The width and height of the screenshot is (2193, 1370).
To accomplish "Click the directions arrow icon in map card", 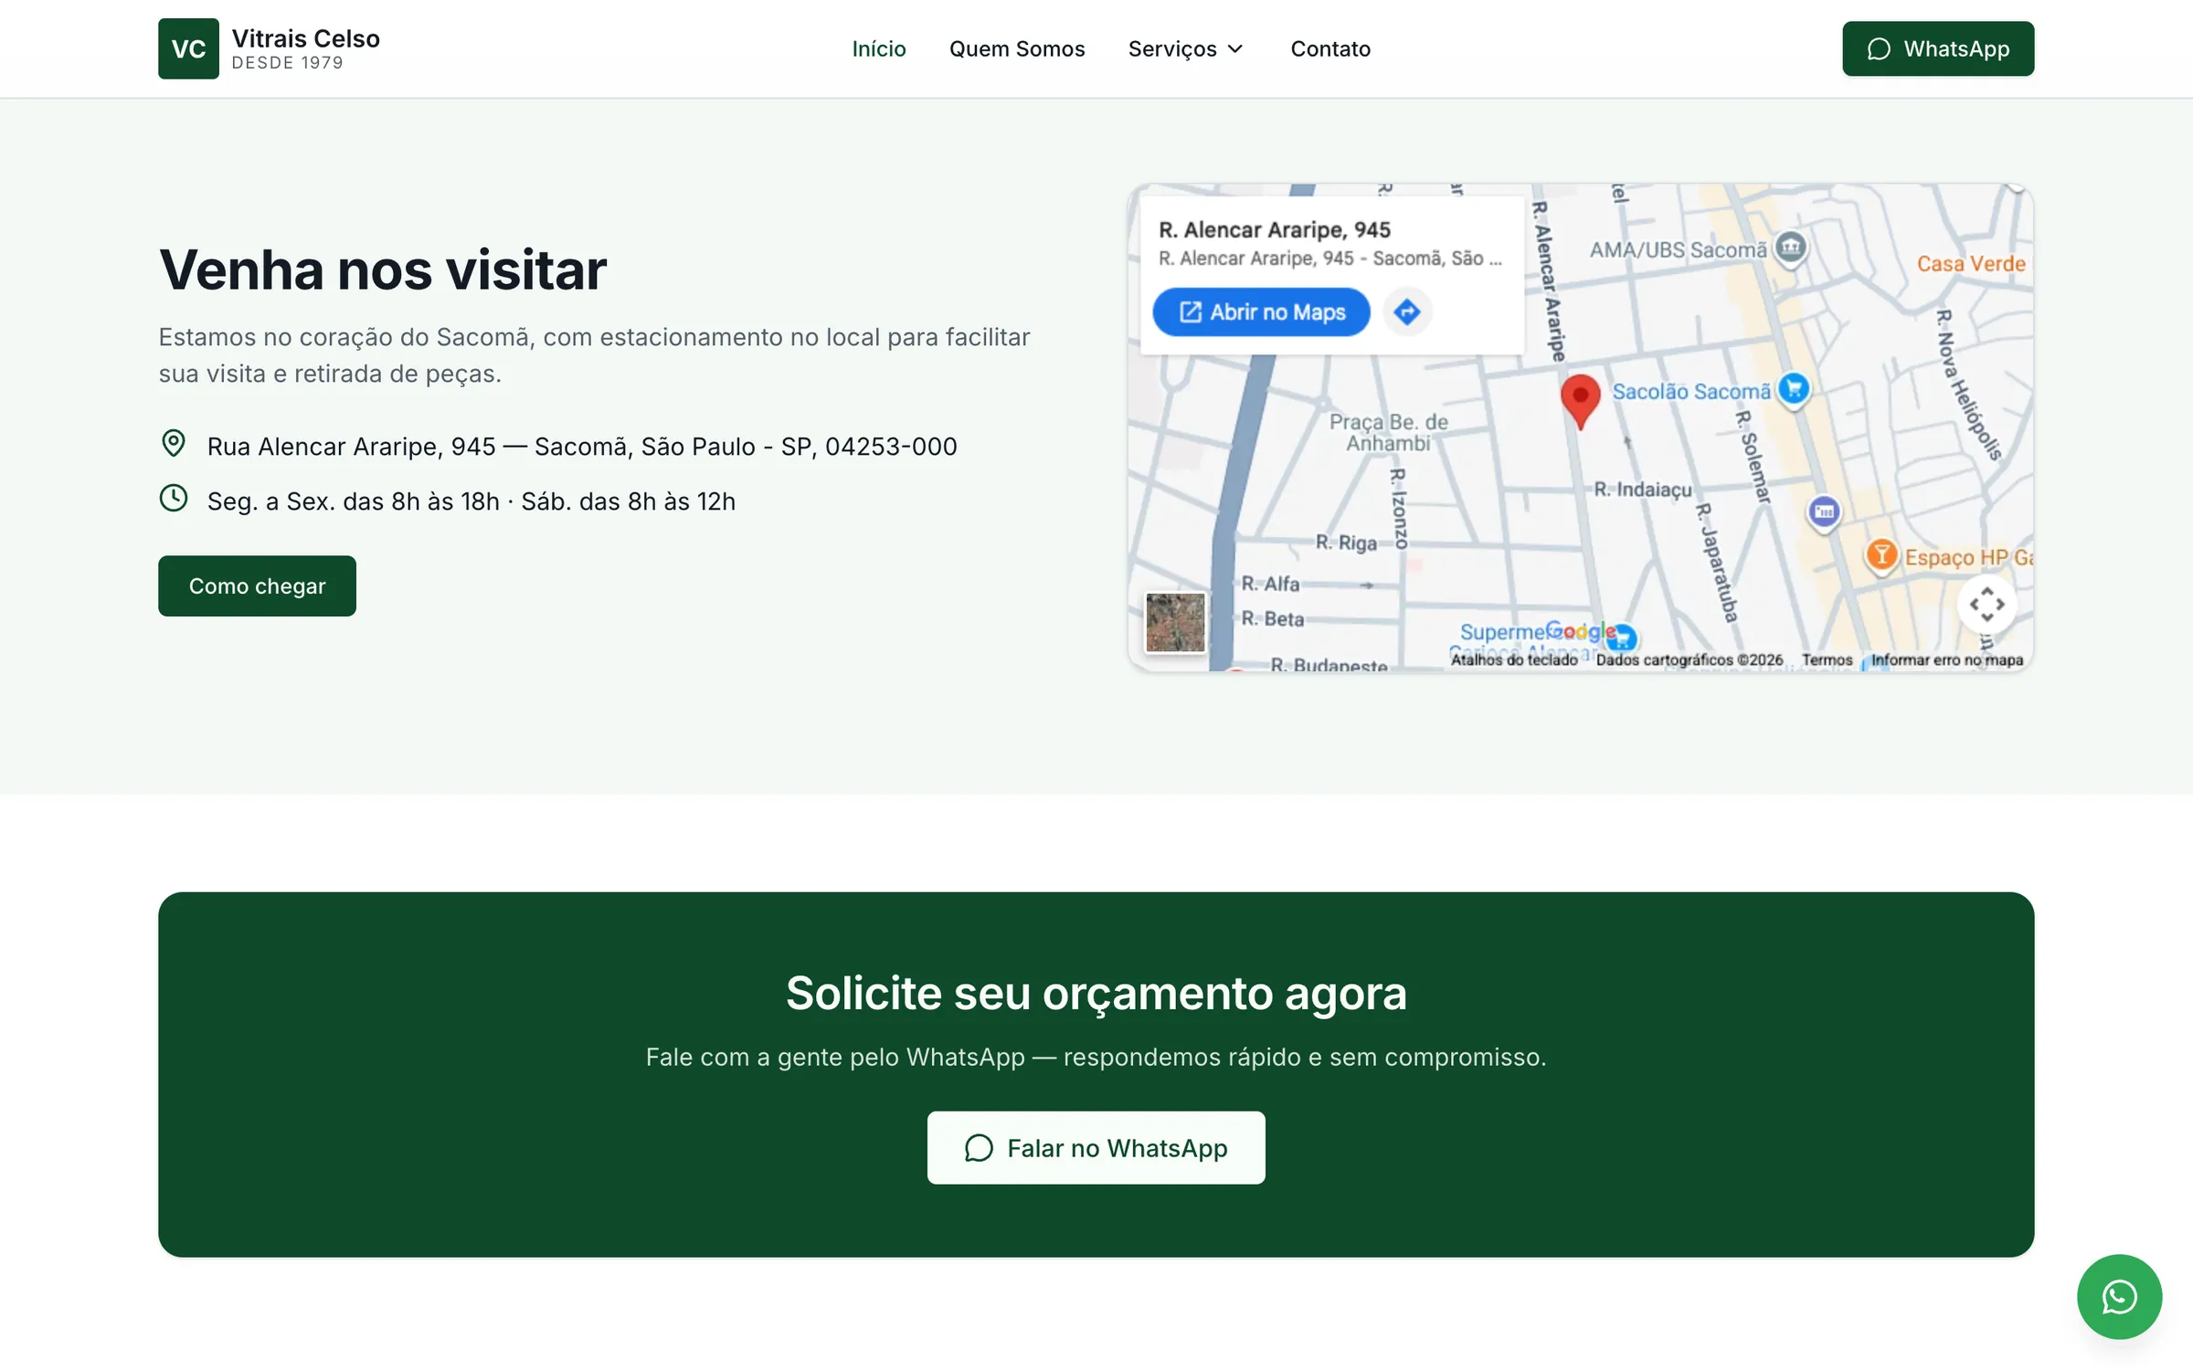I will pyautogui.click(x=1407, y=312).
